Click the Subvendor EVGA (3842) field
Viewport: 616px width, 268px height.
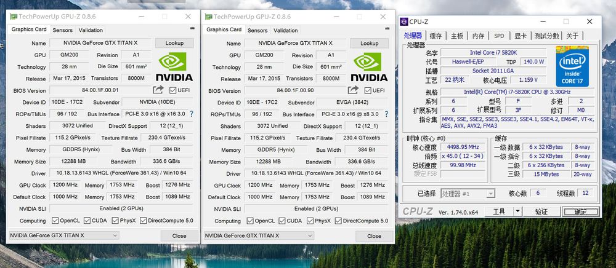pos(352,102)
